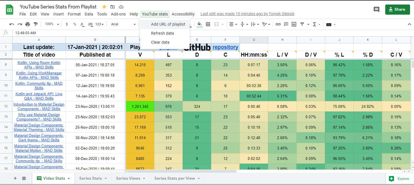The width and height of the screenshot is (414, 185).
Task: Open input tools keyboard icon
Action: click(x=329, y=24)
